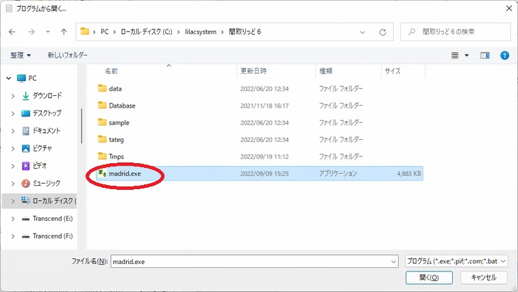Close the プログラムから開く dialog
518x292 pixels.
(x=509, y=8)
